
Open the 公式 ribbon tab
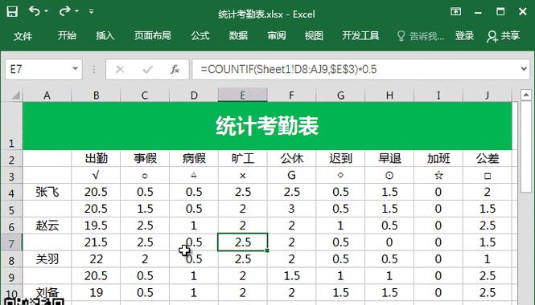click(200, 35)
